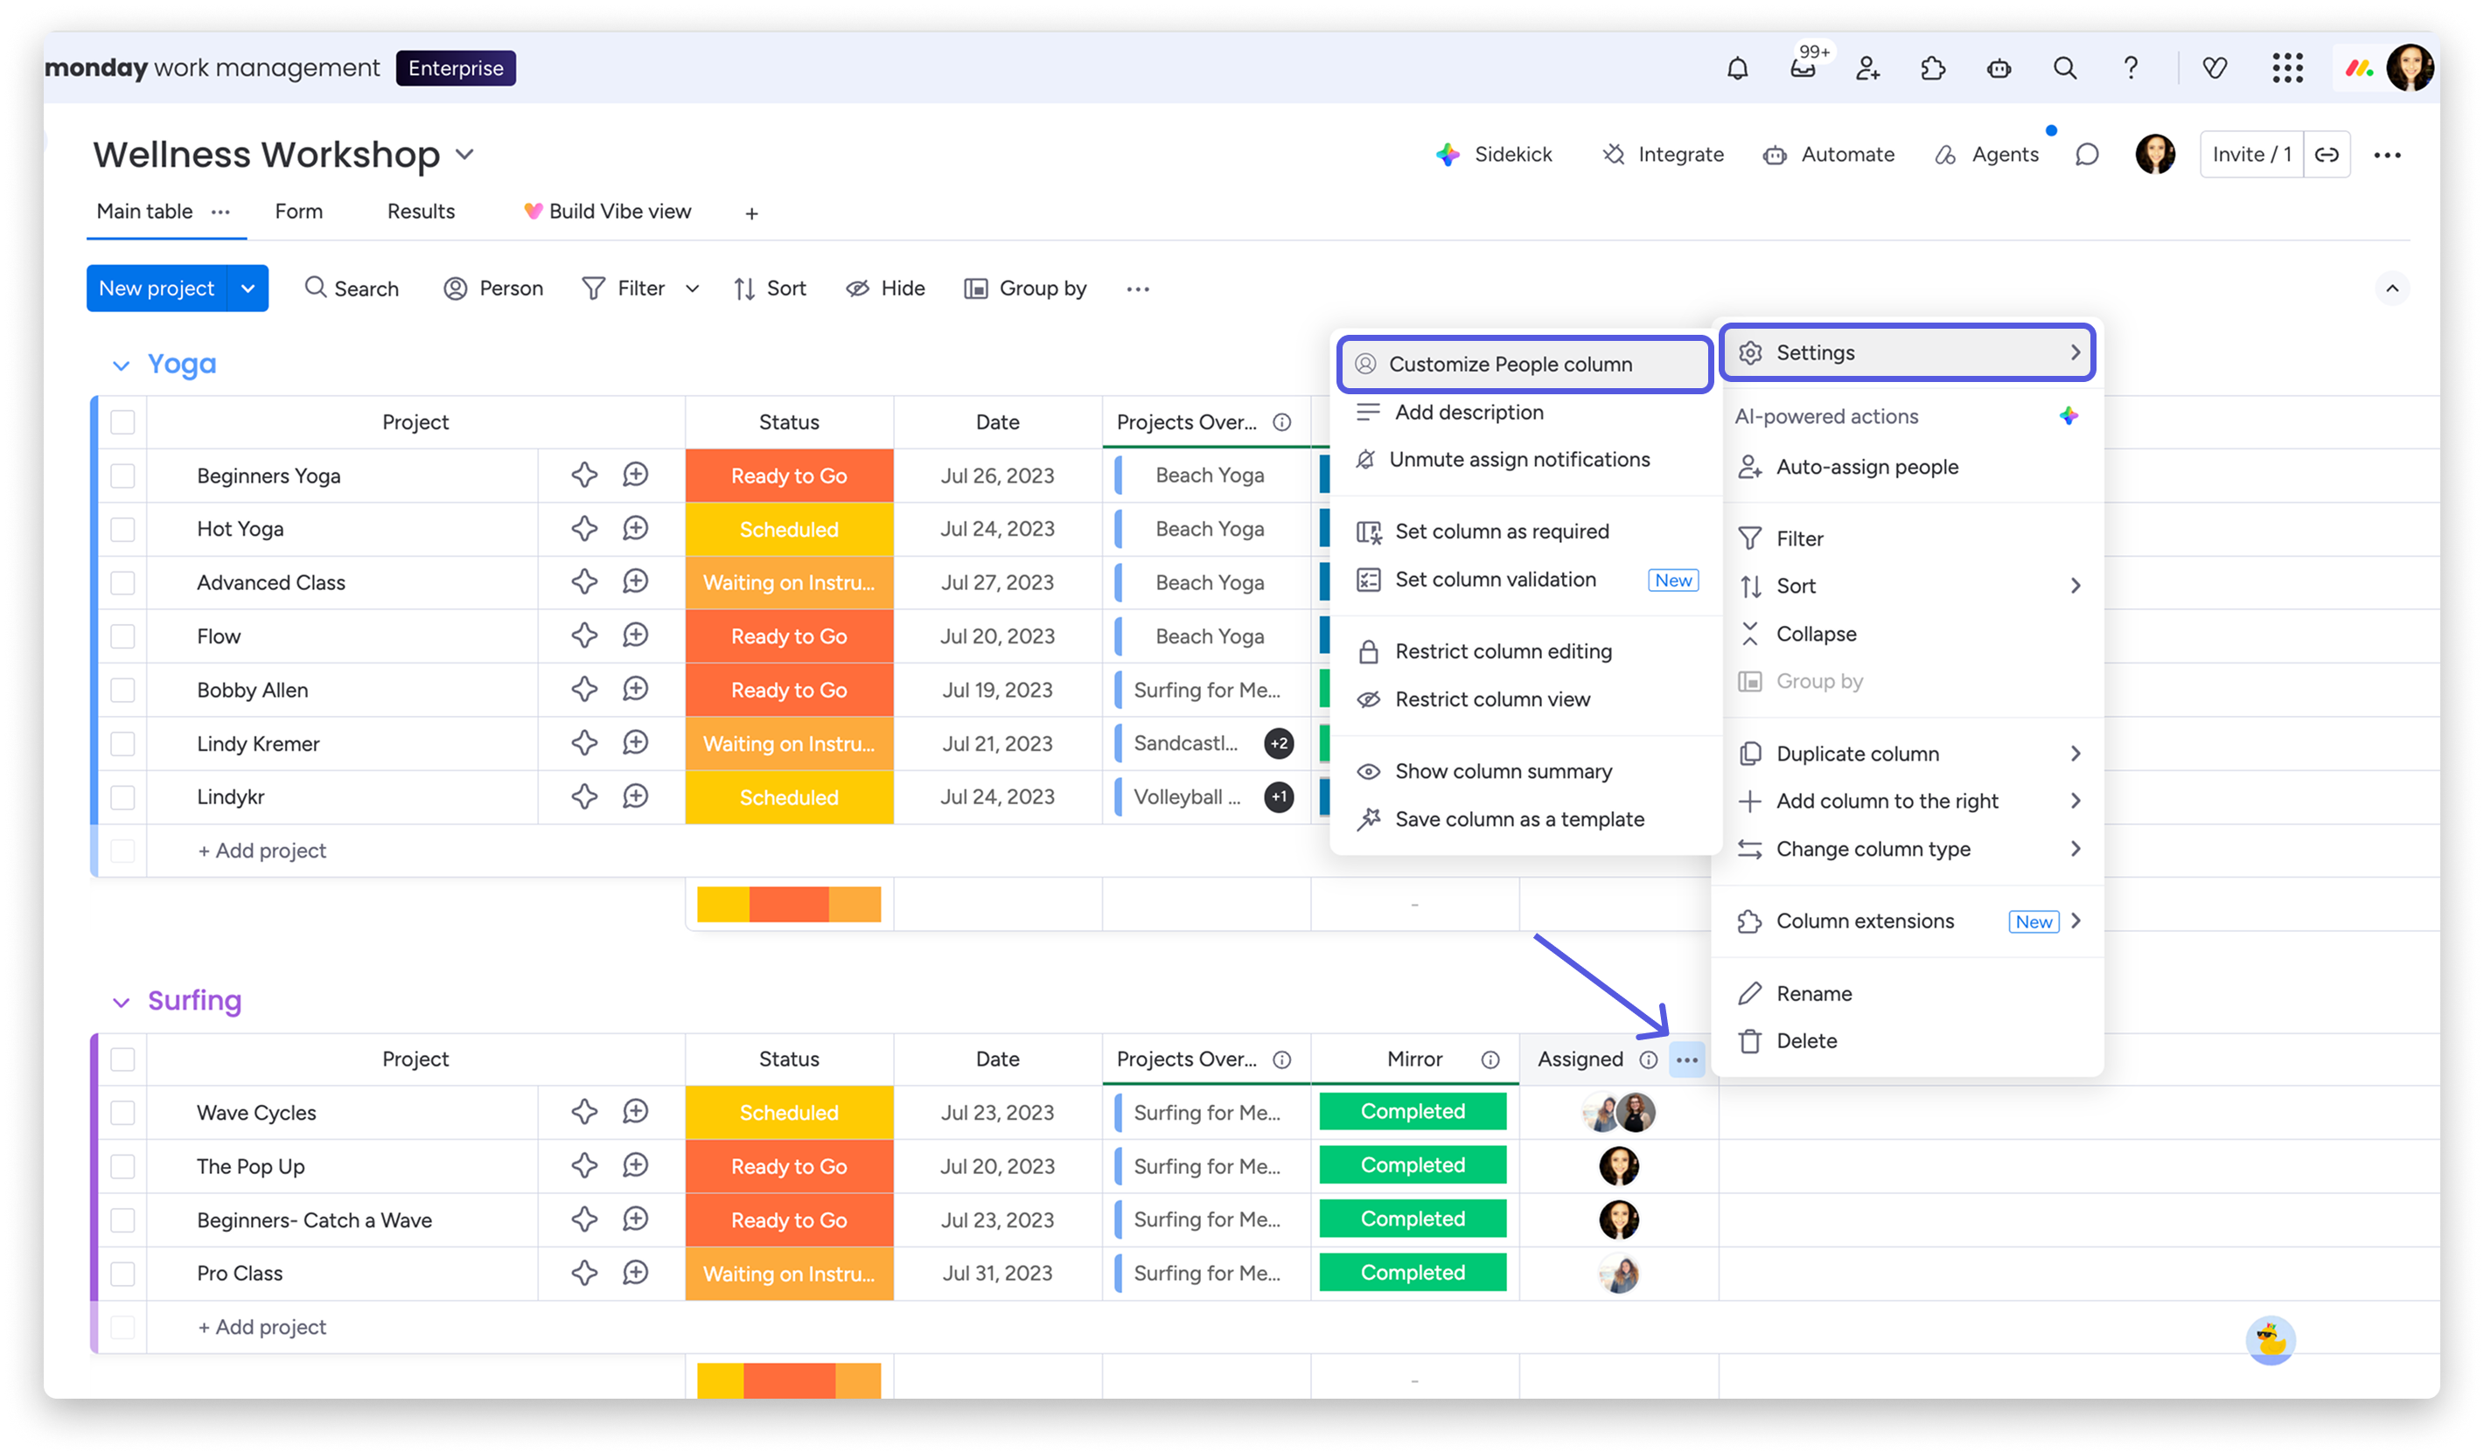This screenshot has height=1452, width=2484.
Task: Switch to the Results tab
Action: (421, 212)
